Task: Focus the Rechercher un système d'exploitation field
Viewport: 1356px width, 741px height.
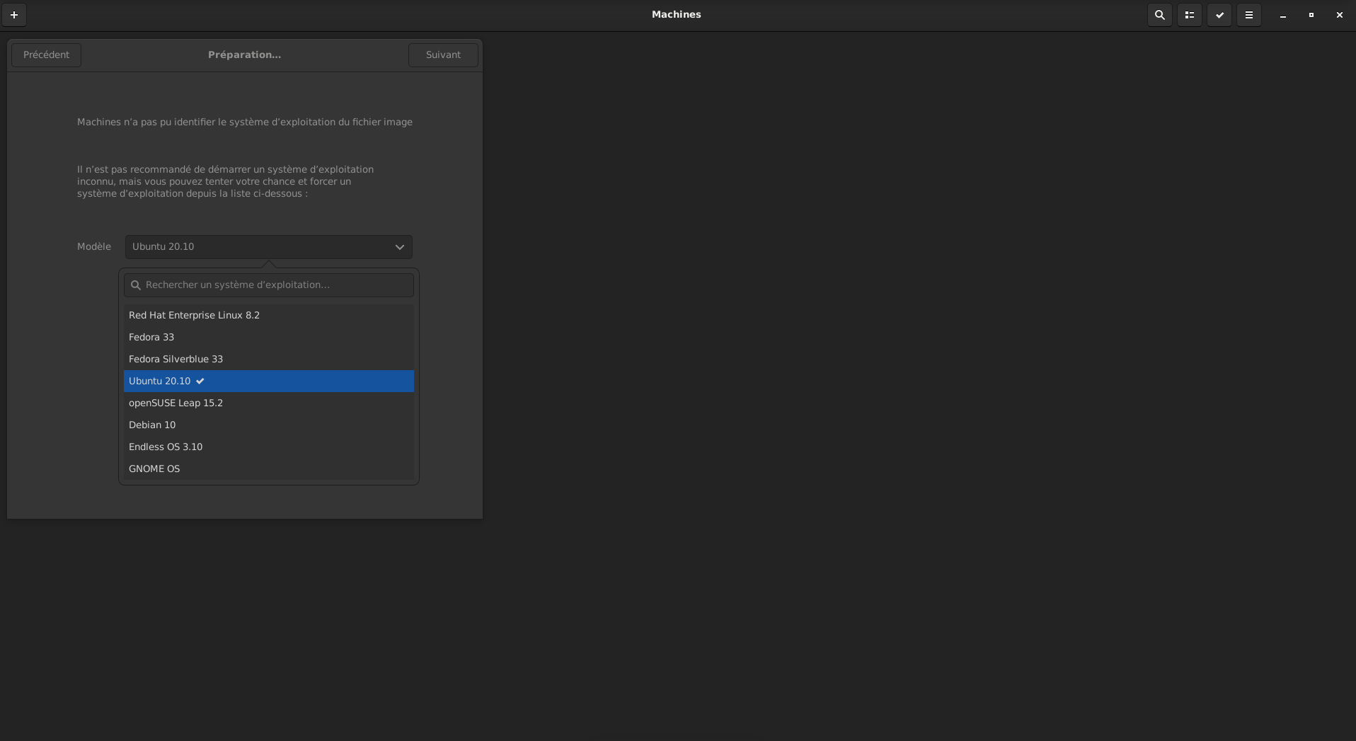Action: (269, 285)
